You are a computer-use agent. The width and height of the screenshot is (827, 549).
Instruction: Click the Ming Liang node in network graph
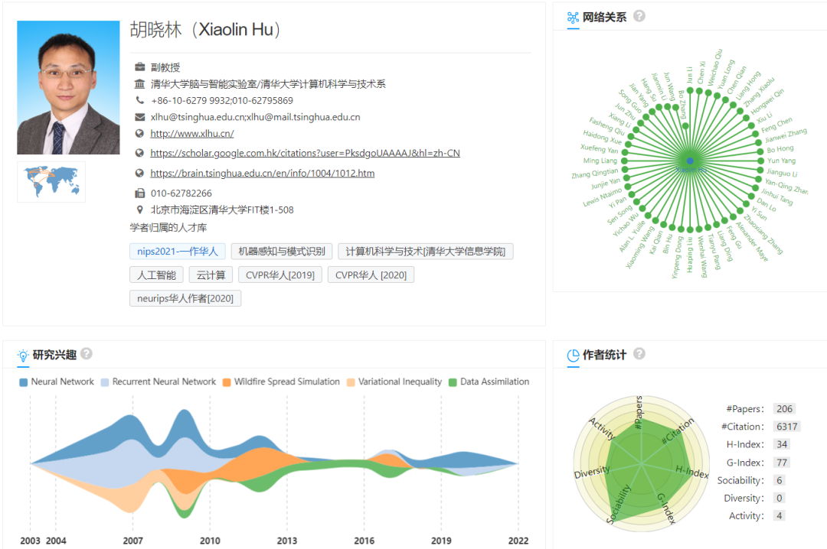pos(625,161)
